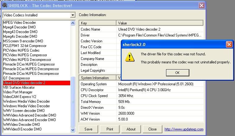This screenshot has height=136, width=235.
Task: Close the sherlock2.0 error dialog
Action: click(229, 45)
